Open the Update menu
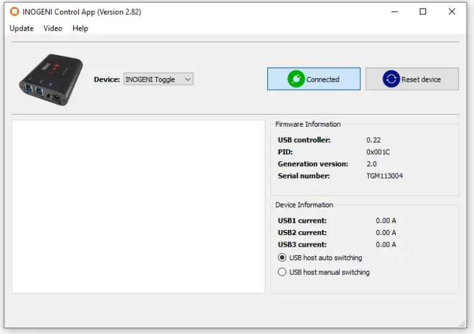This screenshot has width=474, height=334. click(22, 28)
